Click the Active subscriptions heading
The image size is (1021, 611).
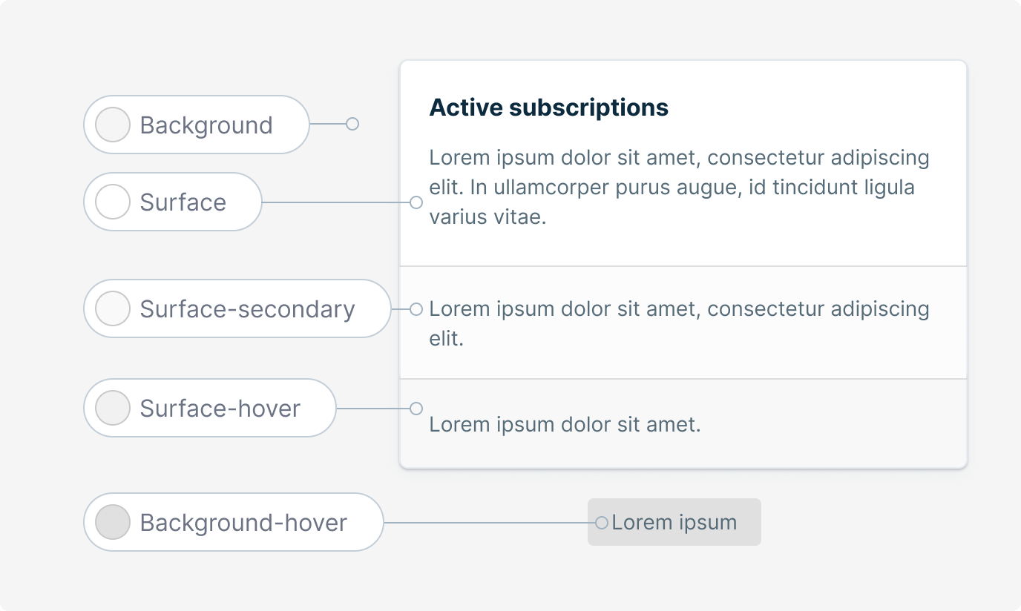[549, 108]
